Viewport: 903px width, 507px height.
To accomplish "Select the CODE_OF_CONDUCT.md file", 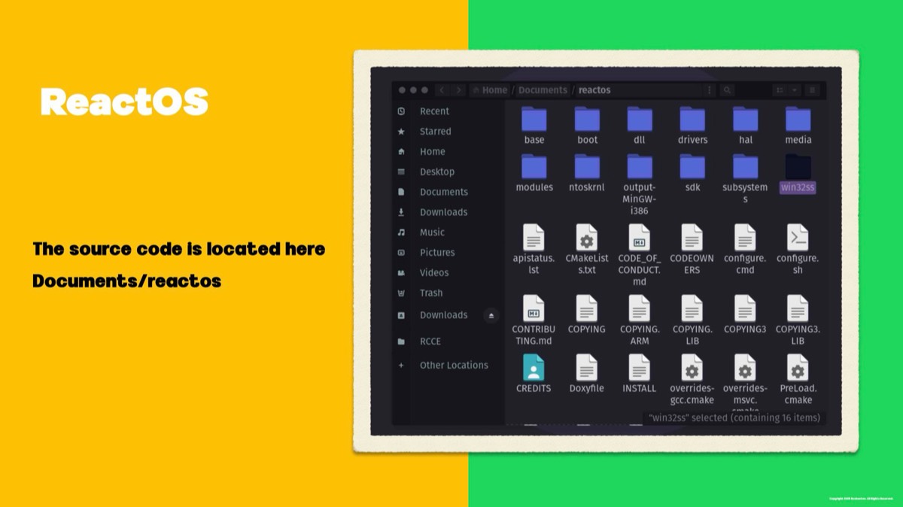I will pyautogui.click(x=639, y=238).
